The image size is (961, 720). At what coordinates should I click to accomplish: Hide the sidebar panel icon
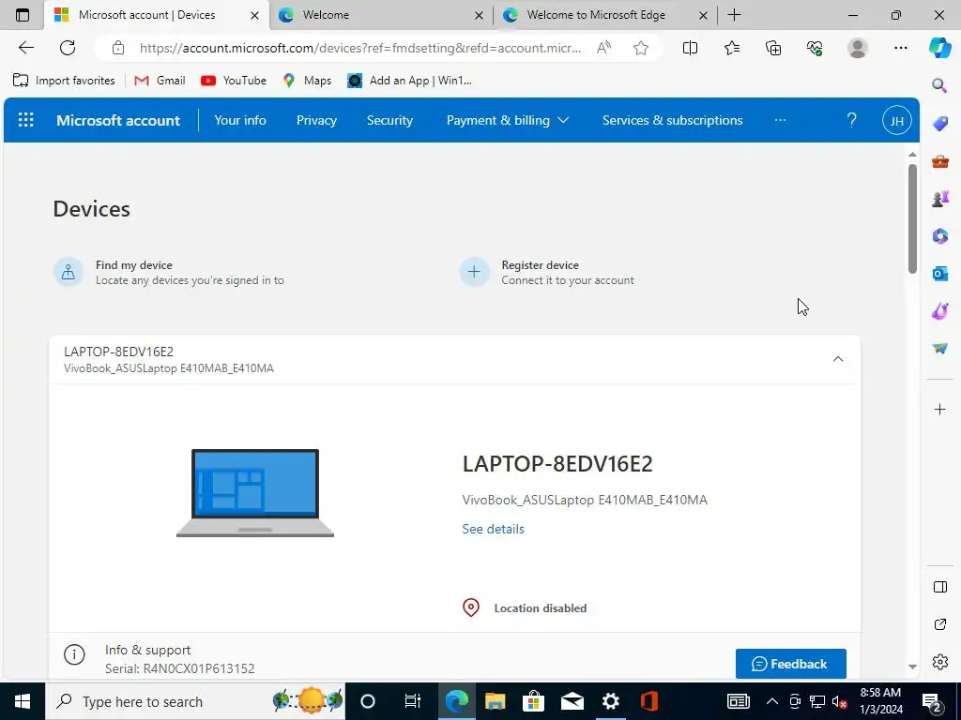[939, 587]
